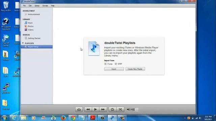This screenshot has height=121, width=216.
Task: Open Play HP Games desktop shortcut
Action: [6, 40]
